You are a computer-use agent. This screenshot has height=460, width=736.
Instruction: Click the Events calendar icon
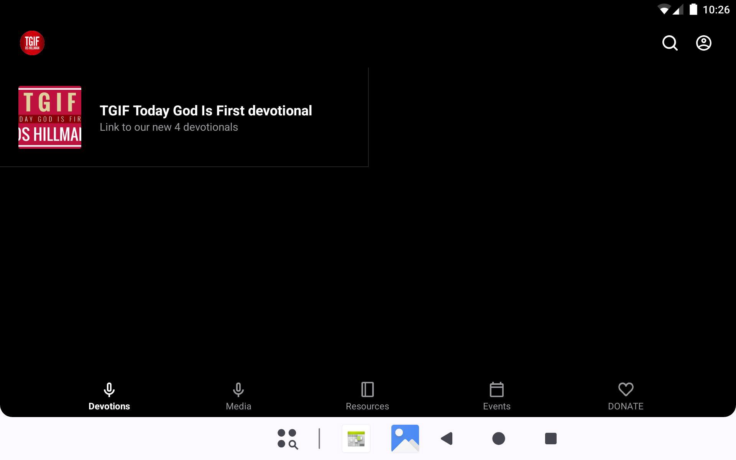(x=496, y=389)
